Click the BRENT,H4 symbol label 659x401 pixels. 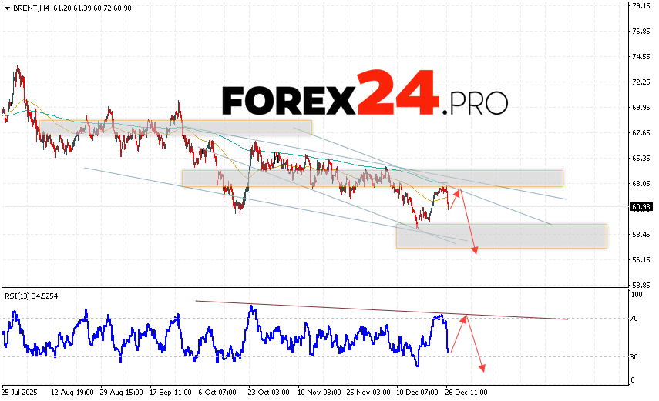pos(29,7)
